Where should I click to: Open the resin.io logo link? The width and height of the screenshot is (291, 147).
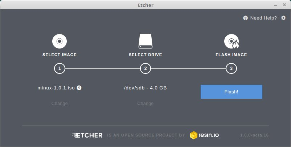[x=204, y=135]
